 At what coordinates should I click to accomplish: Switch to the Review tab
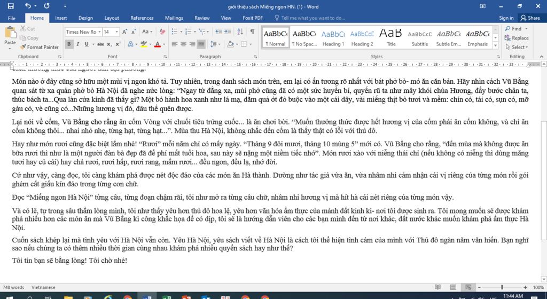[202, 18]
